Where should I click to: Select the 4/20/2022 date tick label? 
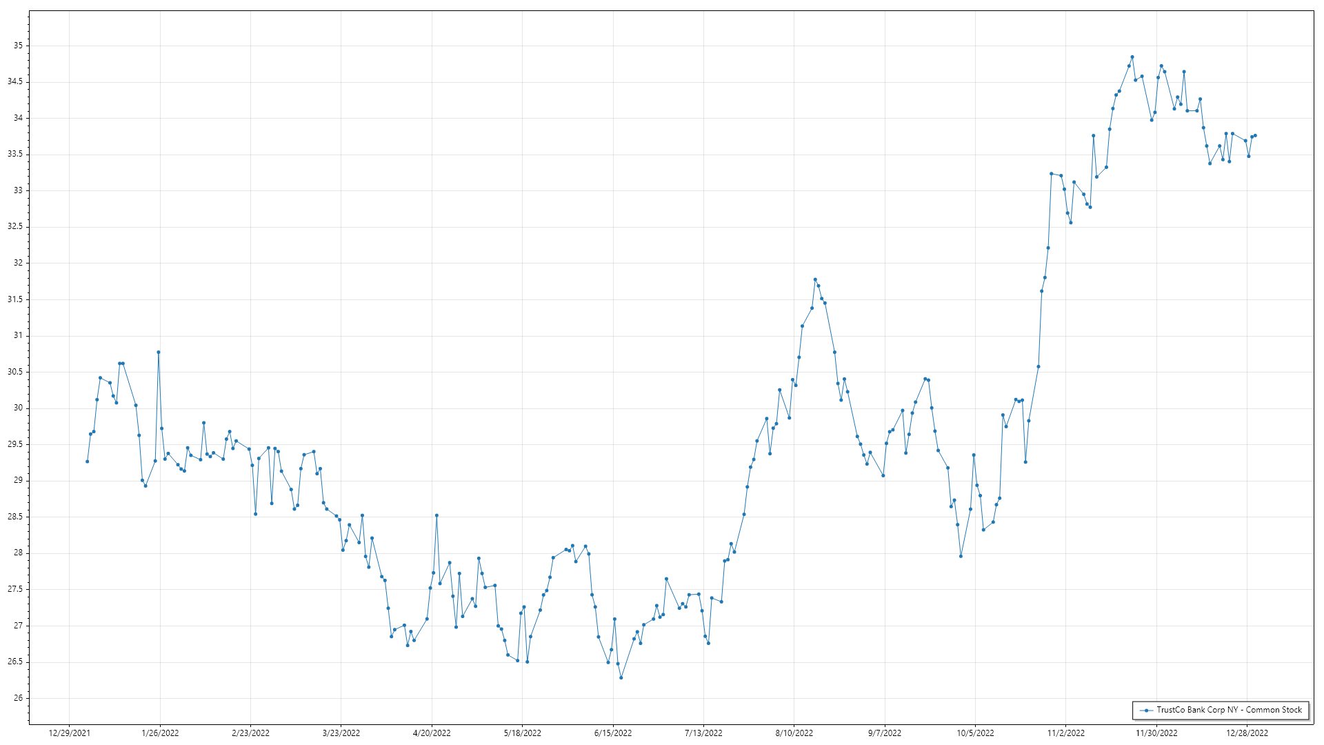[432, 733]
